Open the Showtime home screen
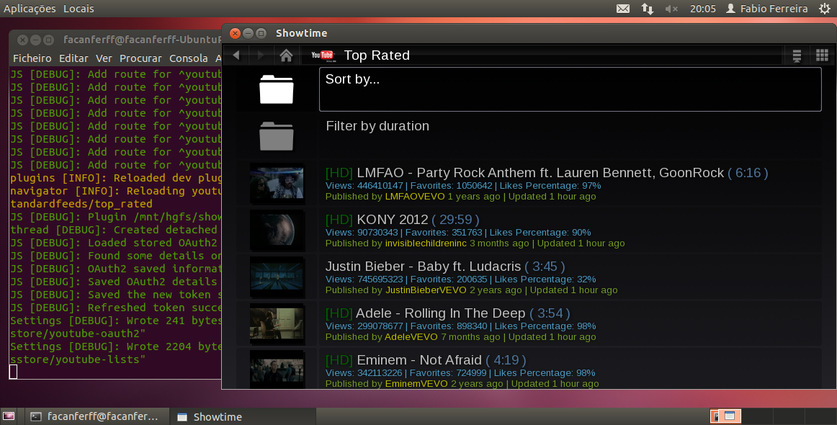Viewport: 837px width, 425px height. pos(286,55)
